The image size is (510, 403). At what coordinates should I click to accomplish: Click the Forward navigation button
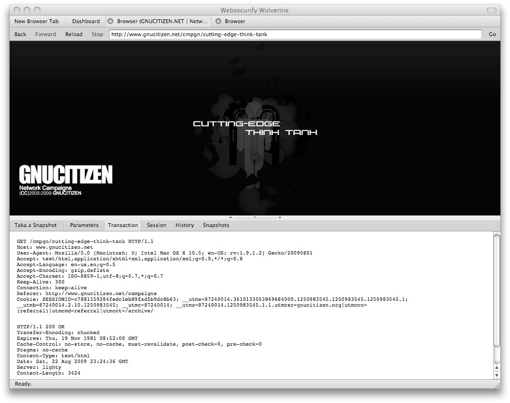[45, 34]
